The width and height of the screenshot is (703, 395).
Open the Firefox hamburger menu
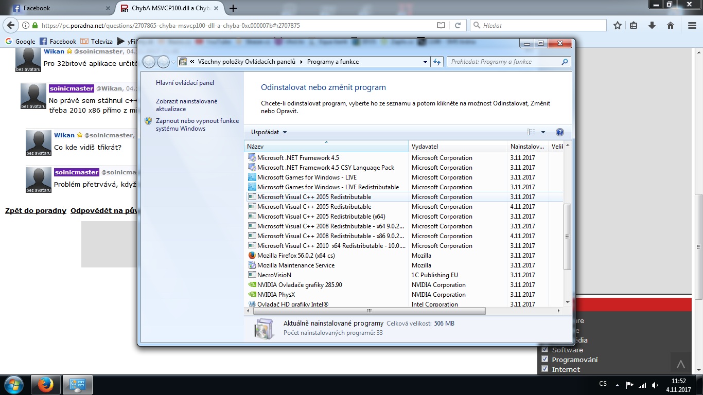coord(692,25)
